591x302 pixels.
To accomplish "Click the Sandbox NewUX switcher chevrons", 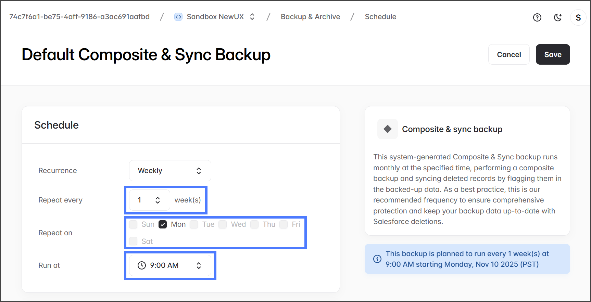I will coord(252,17).
